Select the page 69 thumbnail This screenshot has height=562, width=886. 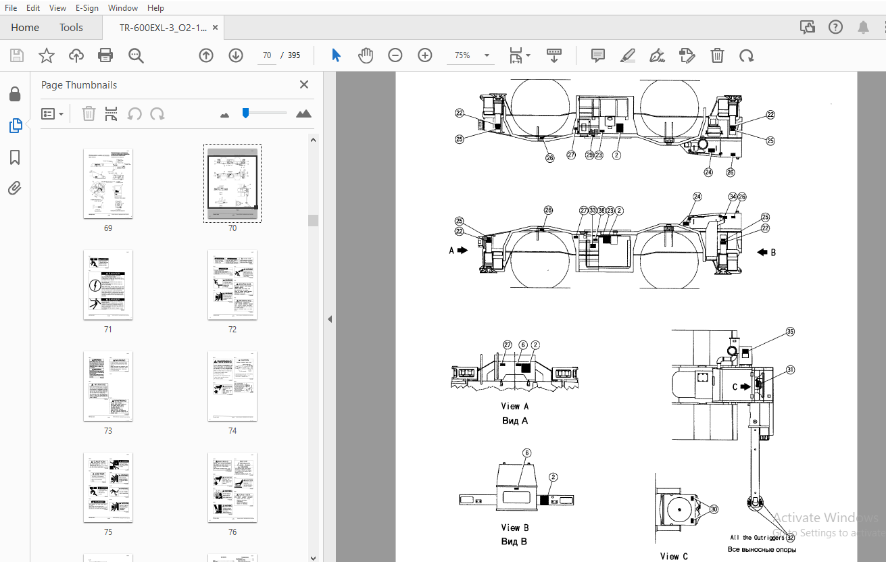(108, 184)
